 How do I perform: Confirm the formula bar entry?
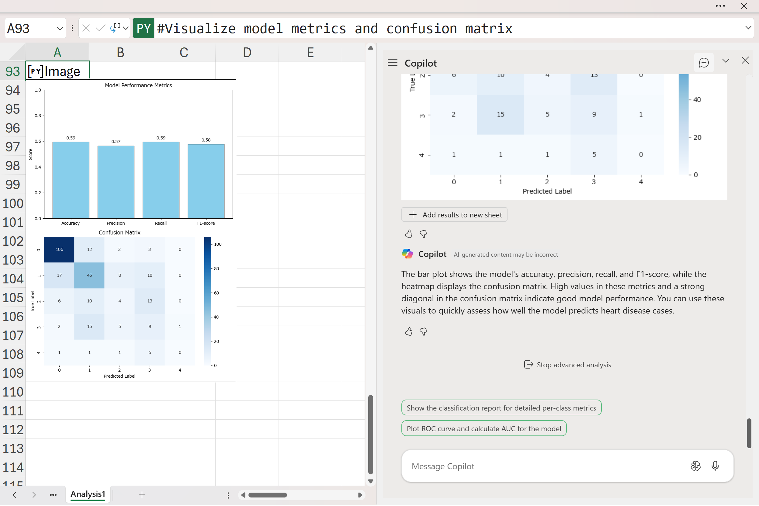(100, 28)
